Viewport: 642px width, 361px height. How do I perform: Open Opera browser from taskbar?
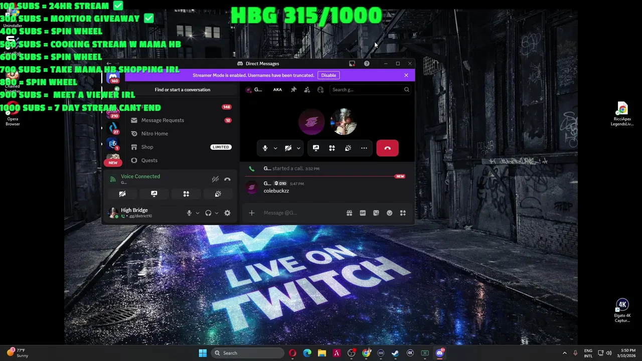[x=292, y=353]
